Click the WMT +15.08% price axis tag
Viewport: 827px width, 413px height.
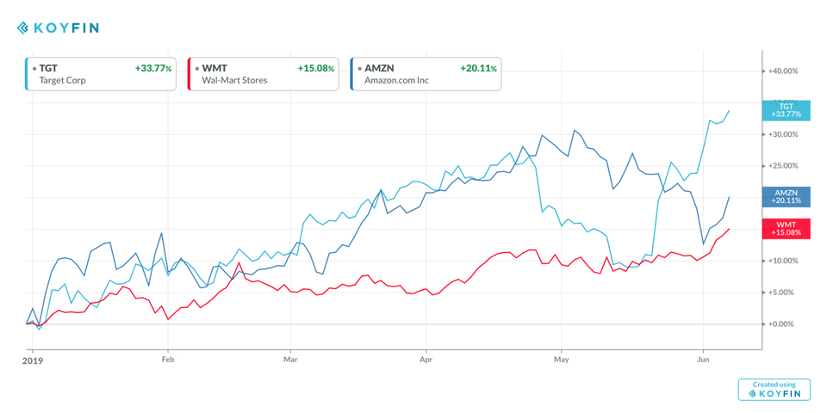click(786, 228)
